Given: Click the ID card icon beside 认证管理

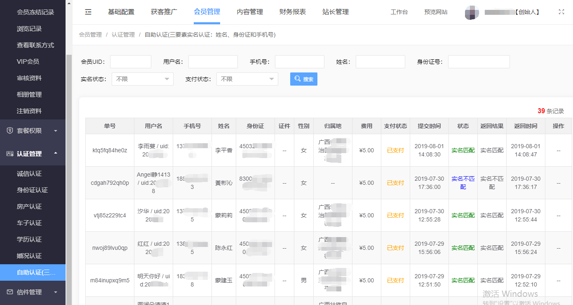Looking at the screenshot, I should [10, 154].
